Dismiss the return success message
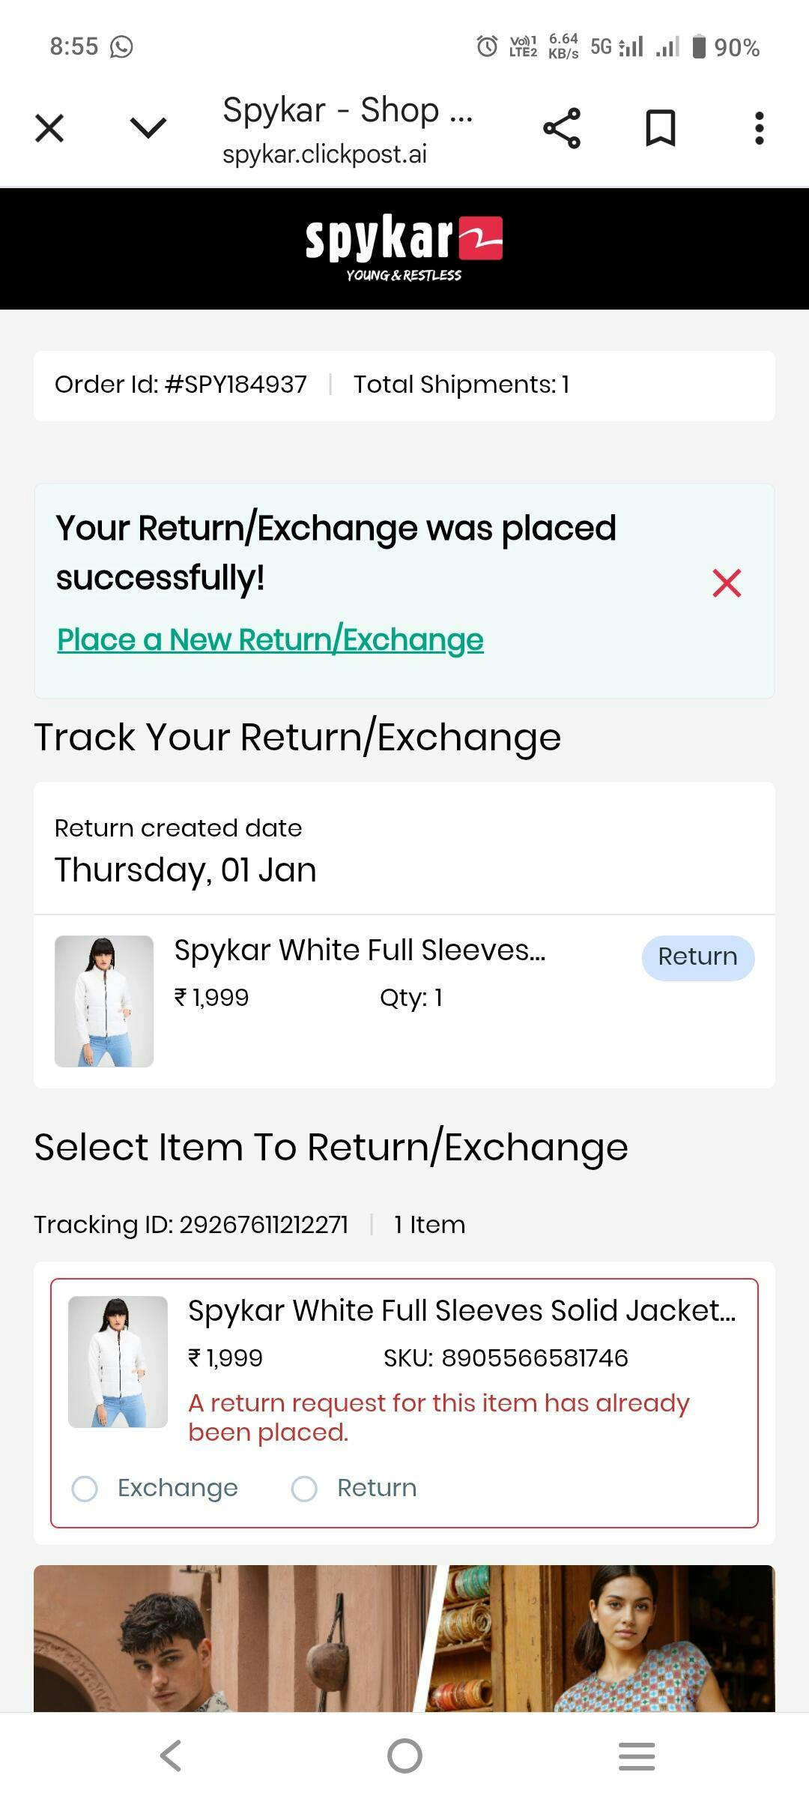The image size is (809, 1799). tap(727, 583)
